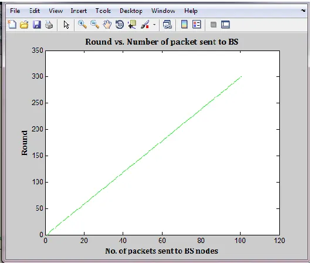Click the Show Plot Tools icon
Viewport: 311px width, 263px height.
coord(225,25)
